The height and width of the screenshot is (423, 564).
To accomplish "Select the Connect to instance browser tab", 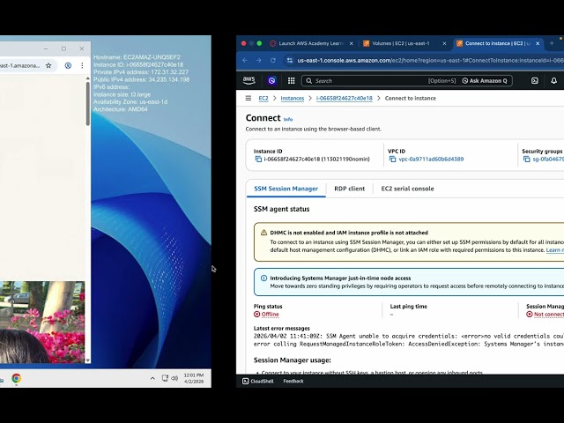I will pos(497,43).
